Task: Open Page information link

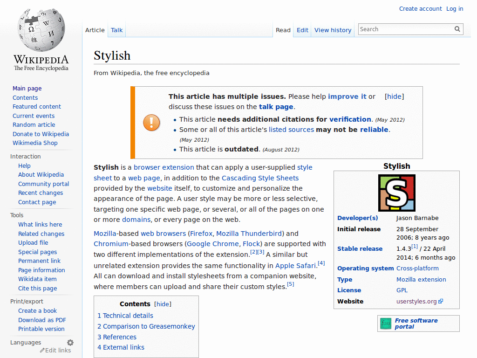Action: 41,270
